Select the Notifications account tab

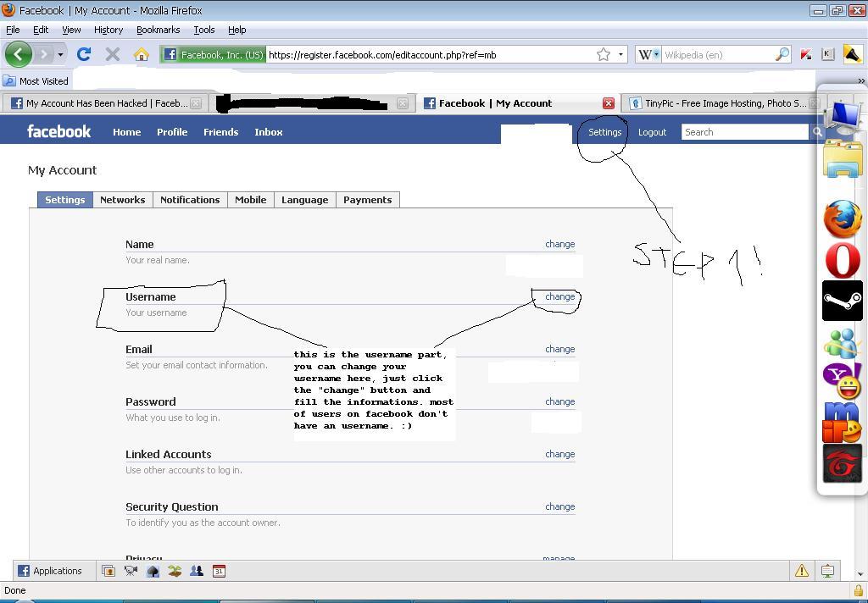tap(190, 200)
